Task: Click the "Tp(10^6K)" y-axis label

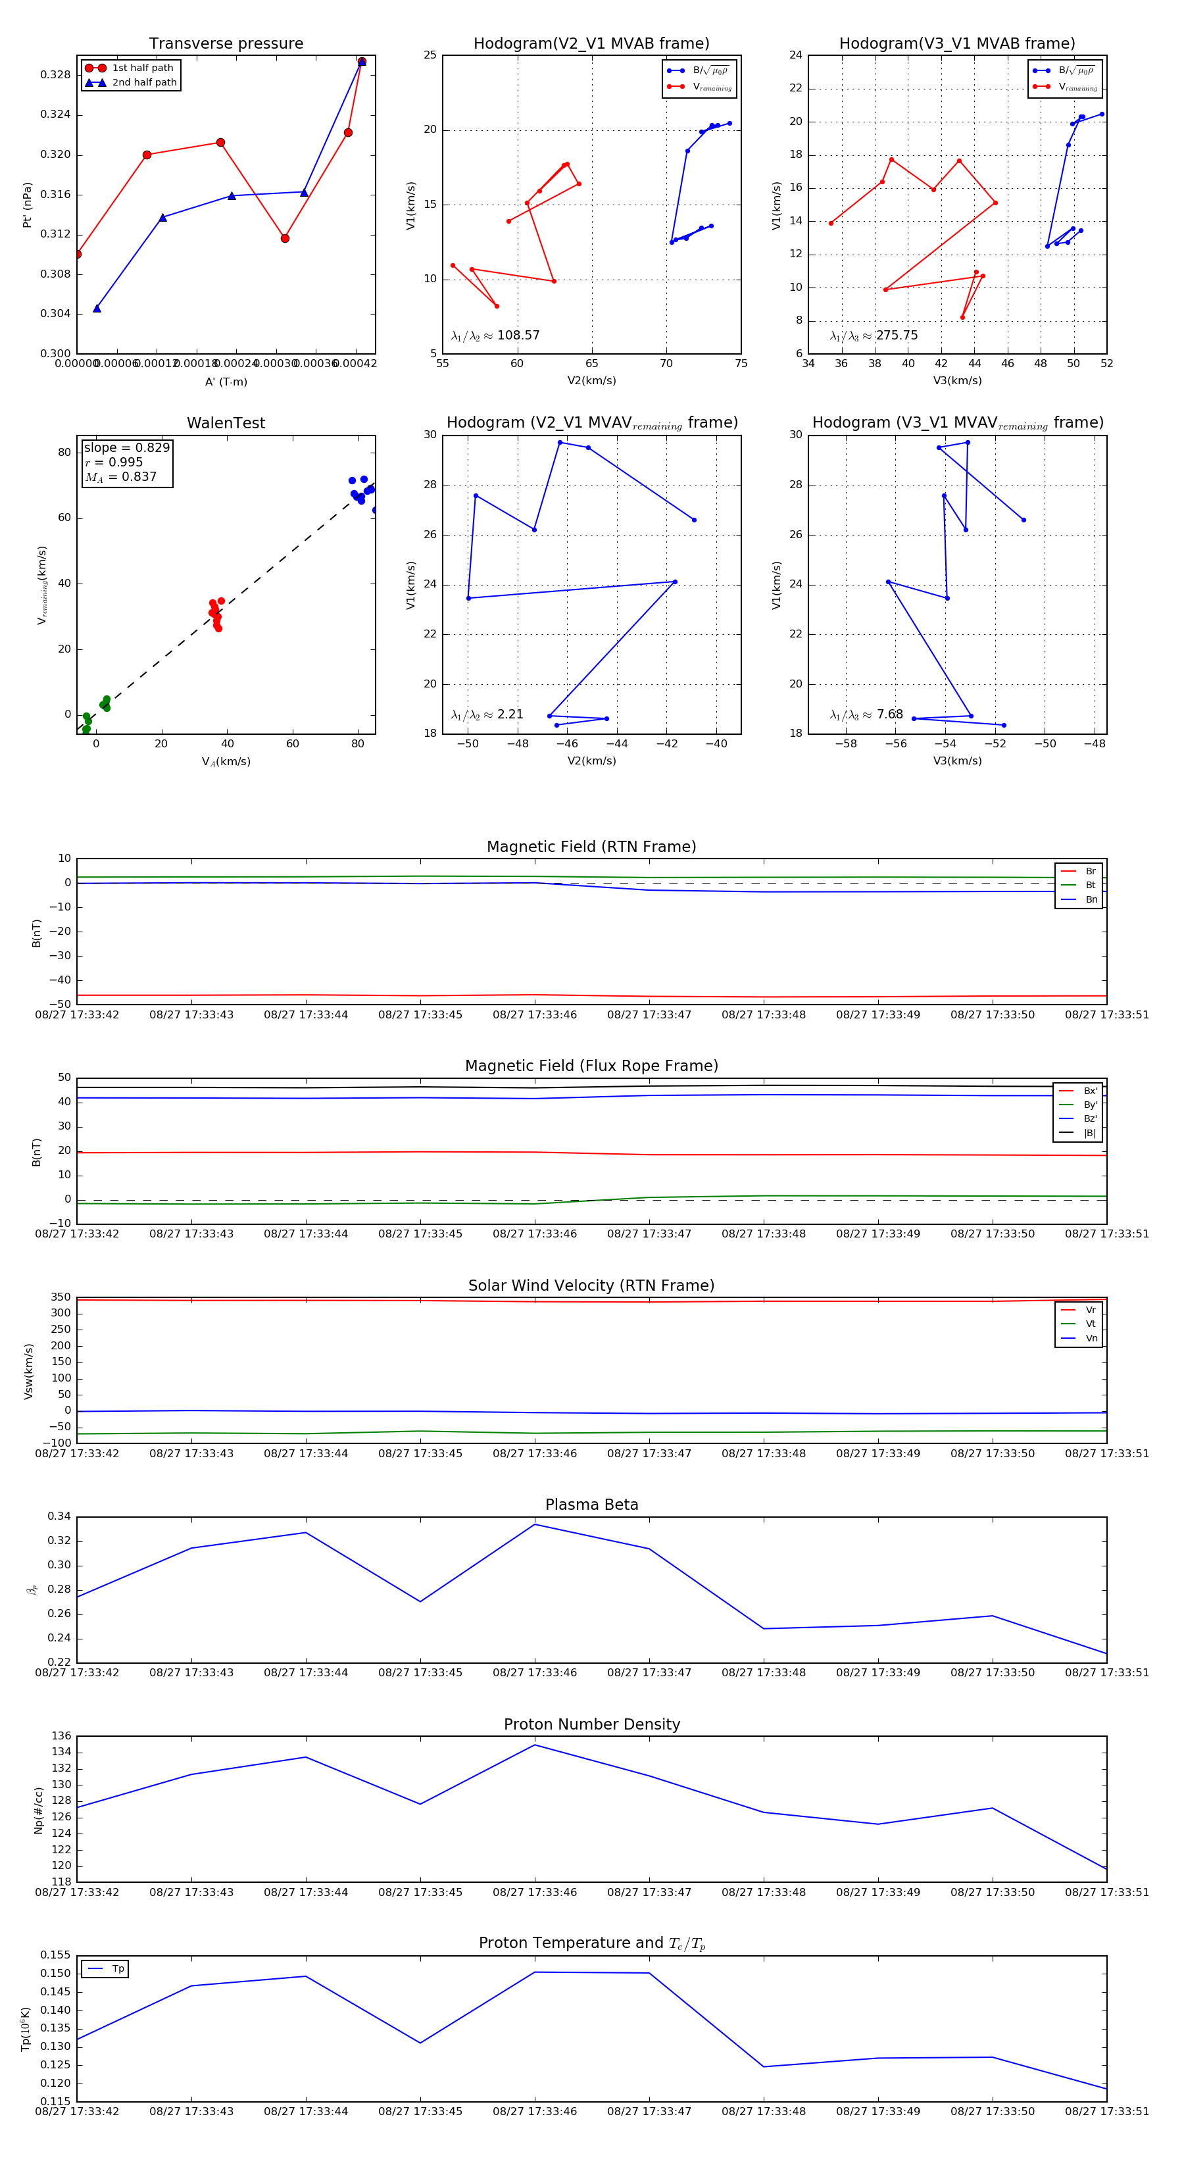Action: click(x=25, y=2030)
